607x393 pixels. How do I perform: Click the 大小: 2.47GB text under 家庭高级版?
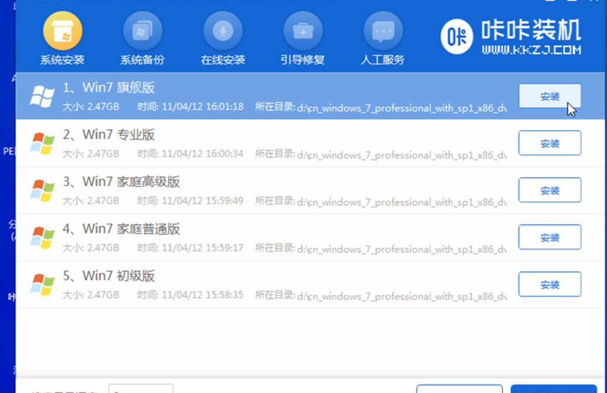click(x=91, y=201)
